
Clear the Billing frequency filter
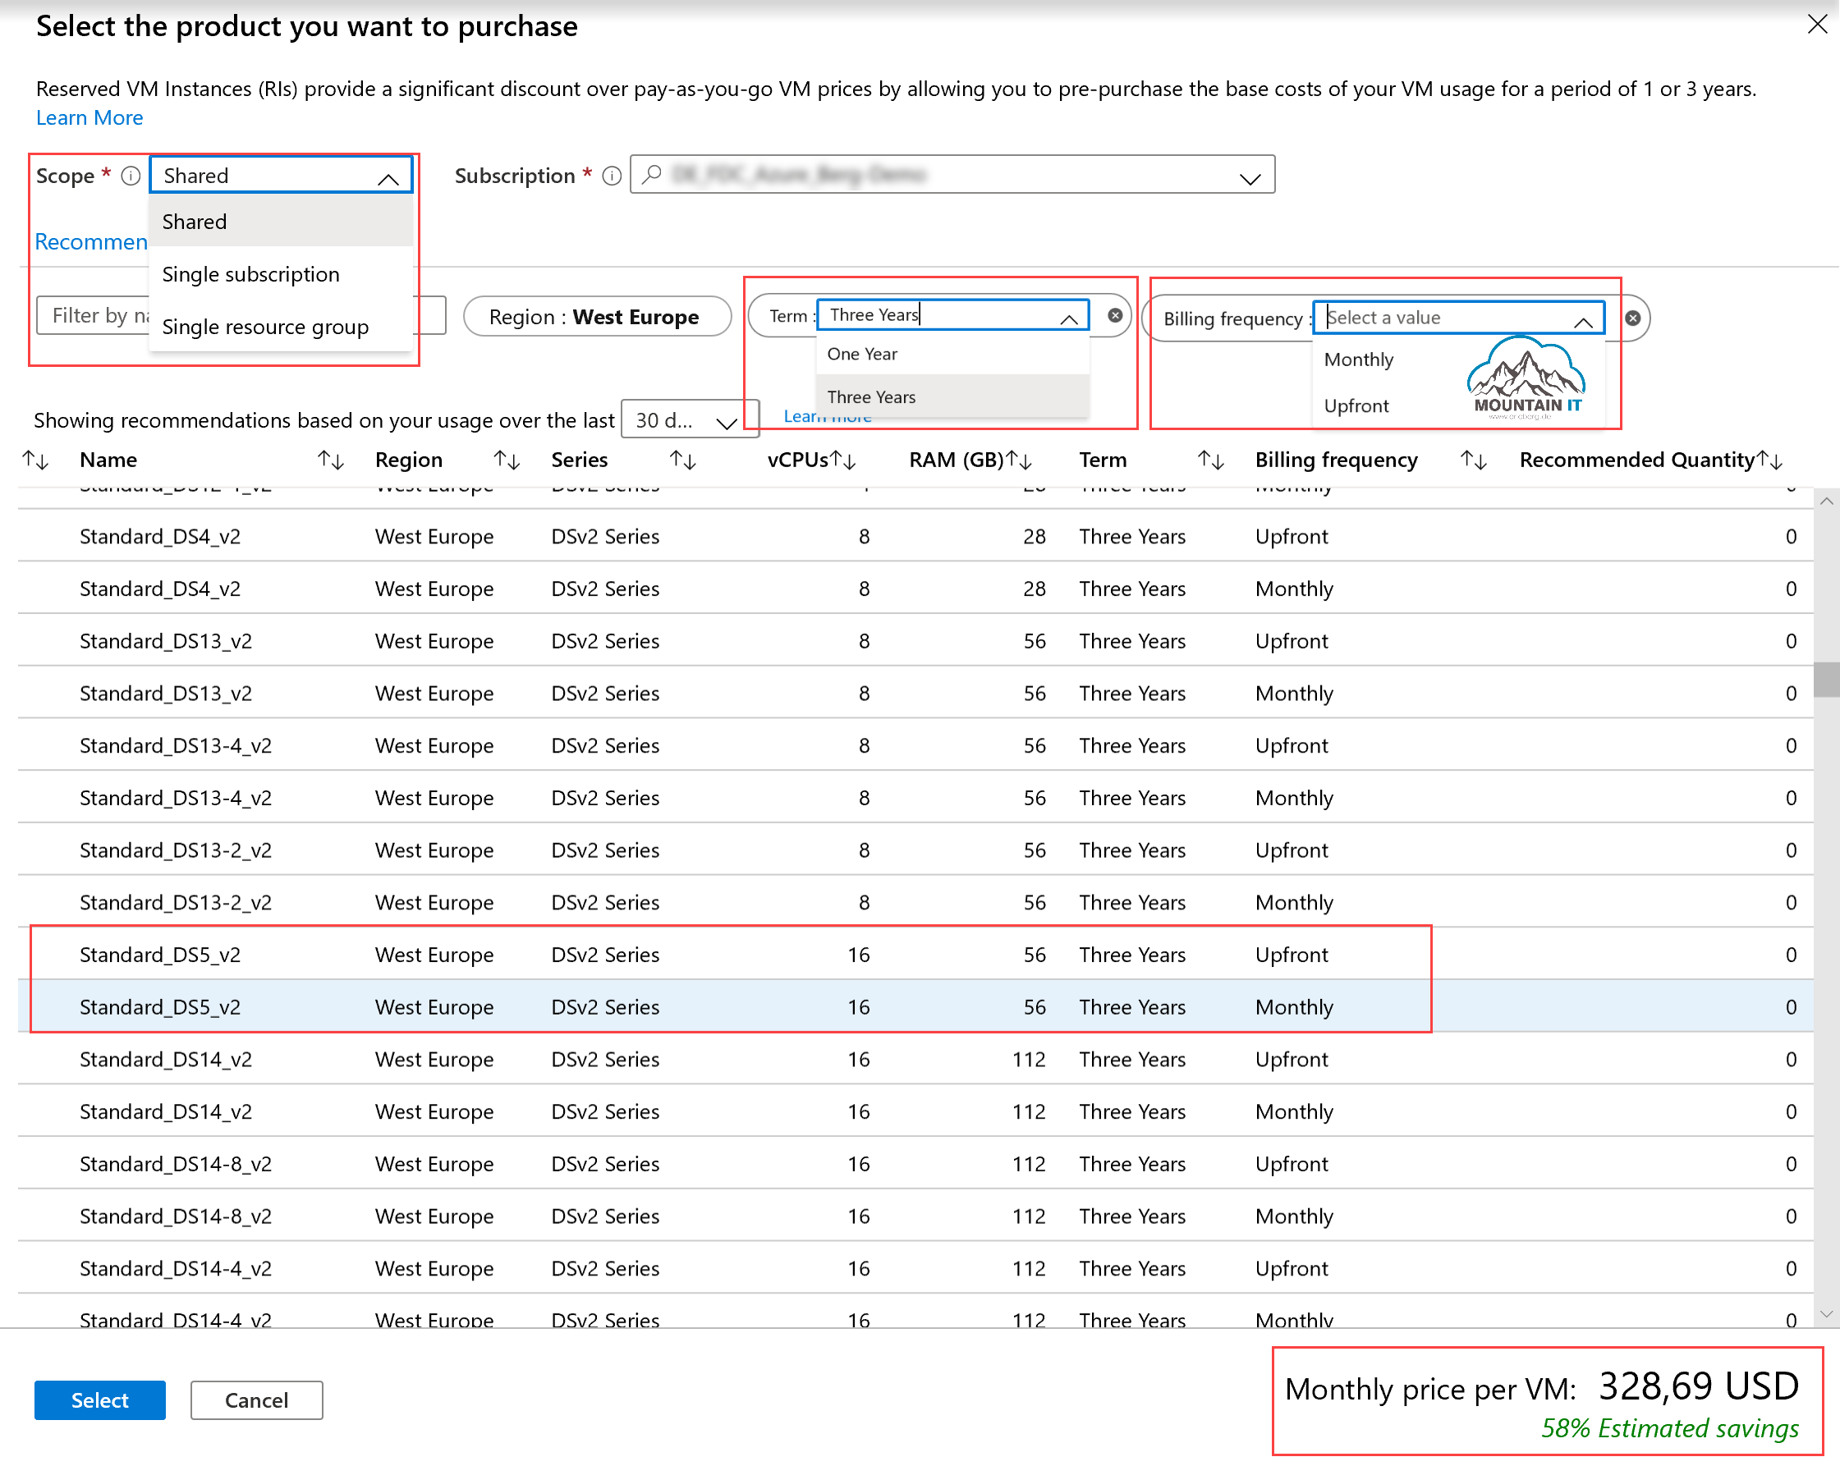point(1633,318)
